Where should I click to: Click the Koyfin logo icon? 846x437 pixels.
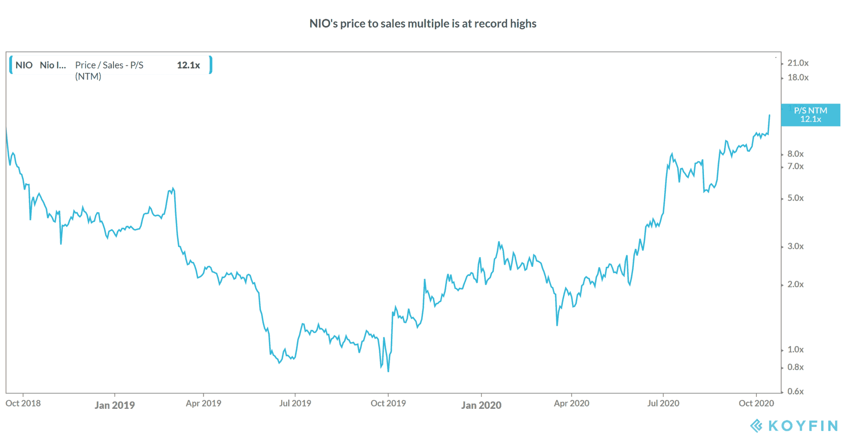[756, 425]
